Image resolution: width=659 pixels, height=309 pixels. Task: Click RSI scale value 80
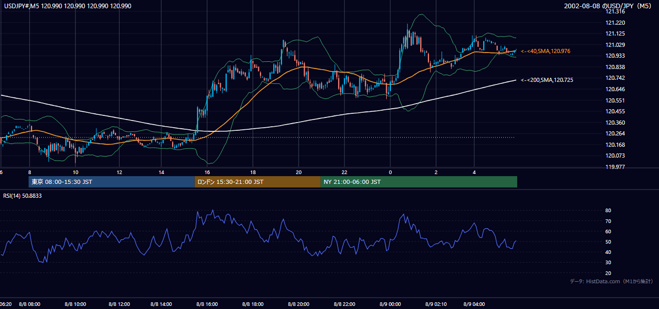(608, 211)
